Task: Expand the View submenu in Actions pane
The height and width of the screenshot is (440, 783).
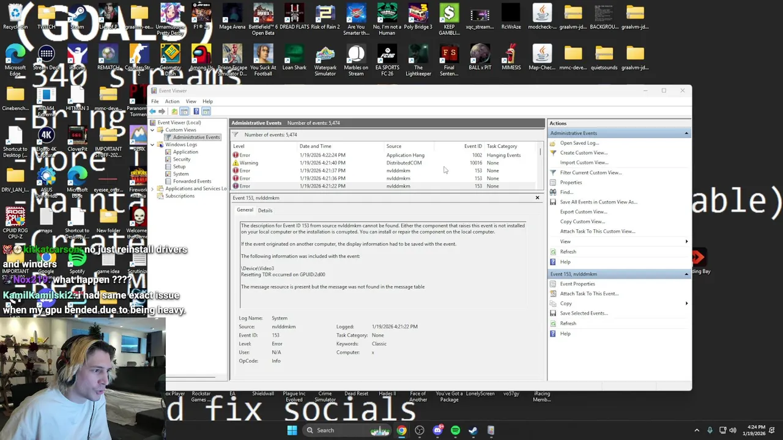Action: click(x=620, y=241)
